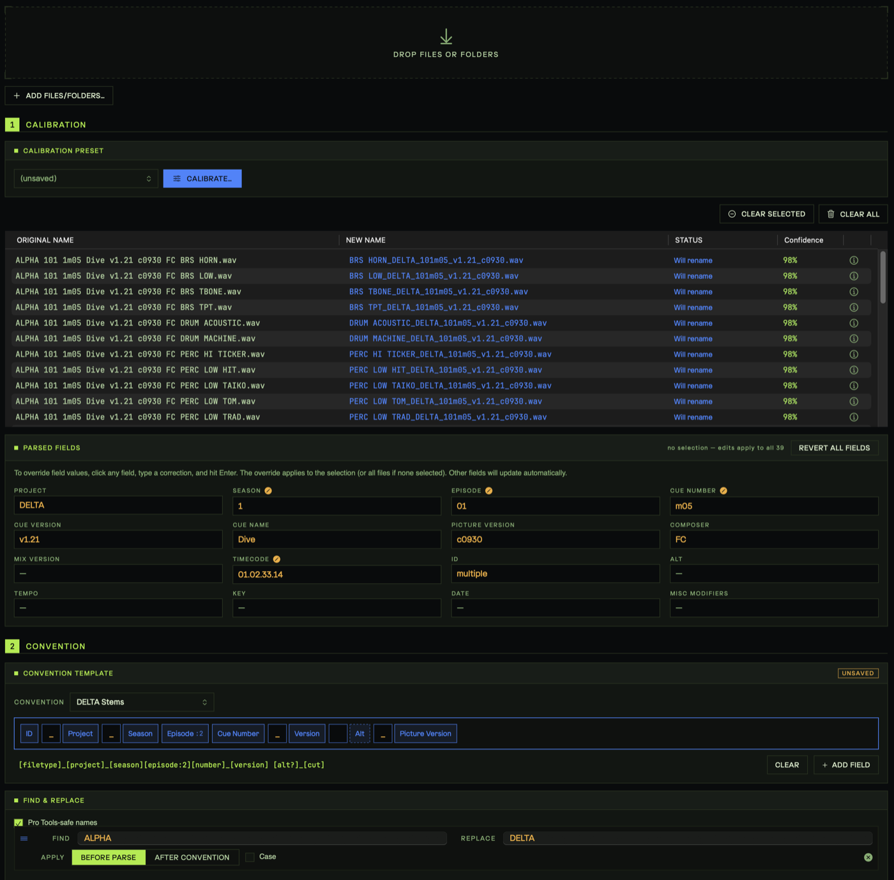
Task: Edit the Picture Version field c0930
Action: click(x=556, y=540)
